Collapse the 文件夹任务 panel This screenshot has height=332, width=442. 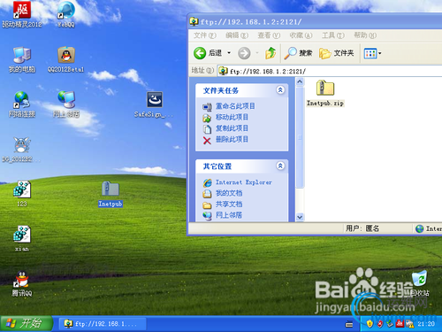click(x=280, y=90)
